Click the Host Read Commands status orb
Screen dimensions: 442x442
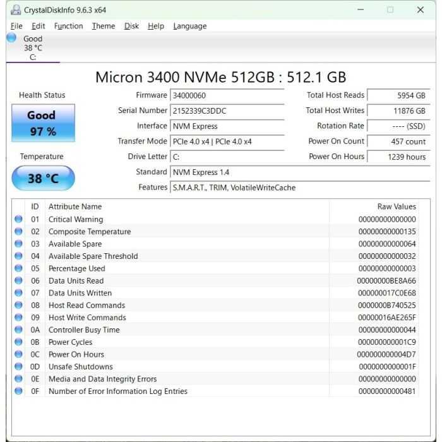click(18, 305)
